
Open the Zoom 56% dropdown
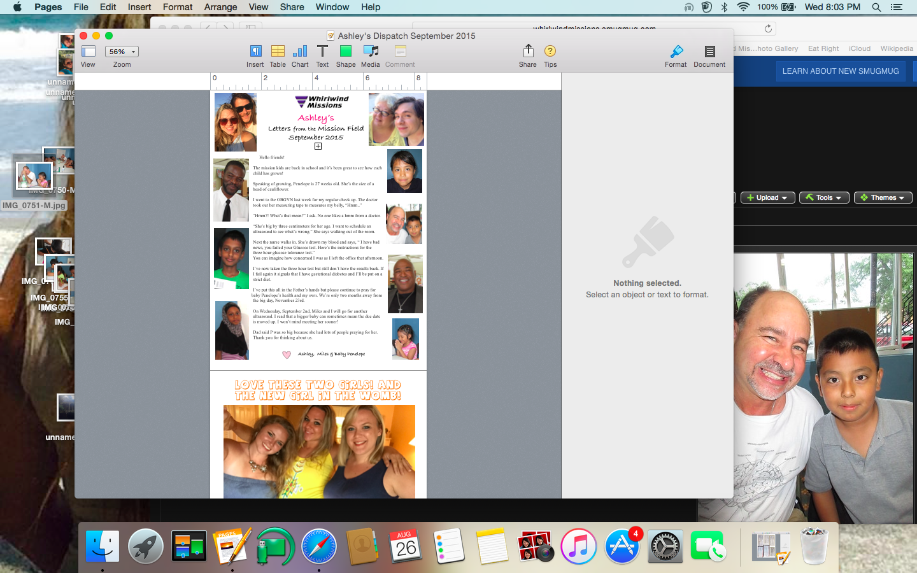point(122,52)
